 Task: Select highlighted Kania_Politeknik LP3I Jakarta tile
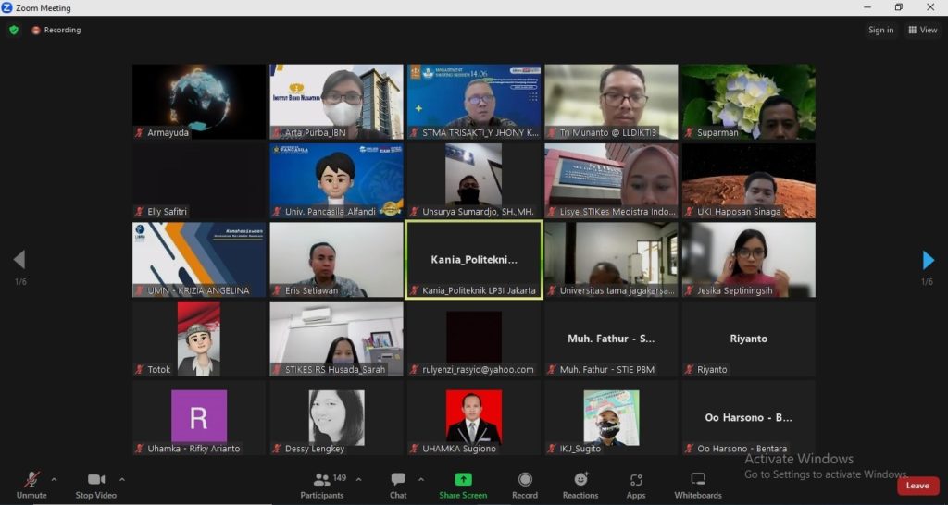point(474,260)
